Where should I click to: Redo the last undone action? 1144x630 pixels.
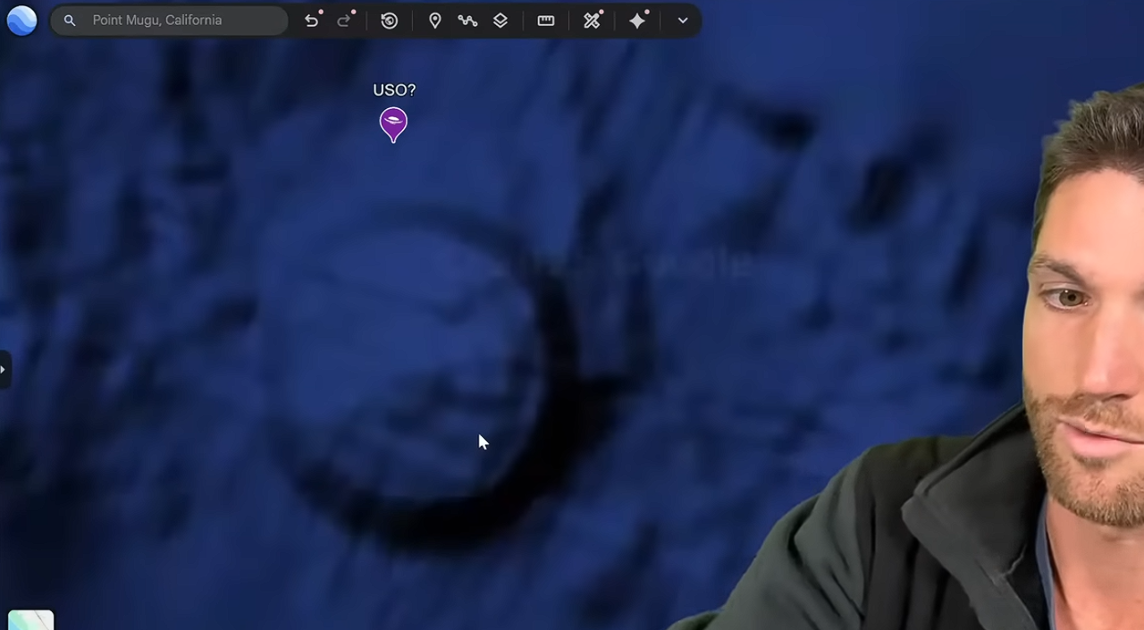[x=344, y=21]
